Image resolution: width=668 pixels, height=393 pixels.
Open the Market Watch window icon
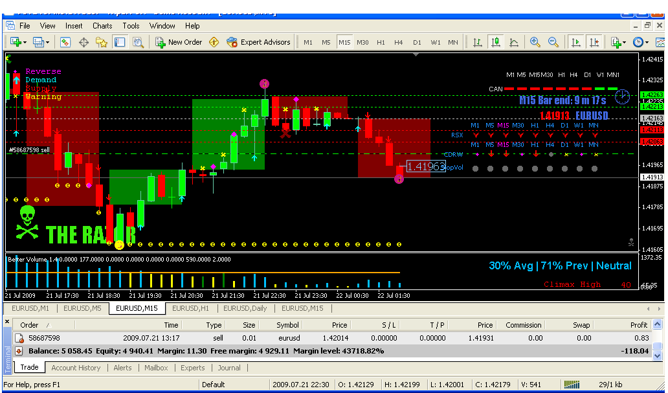click(x=65, y=42)
